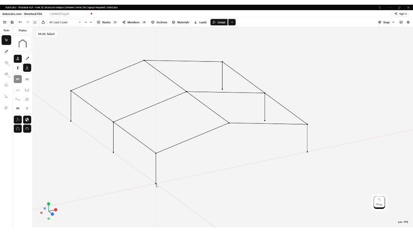Toggle text labels display (T icon)

point(18,68)
